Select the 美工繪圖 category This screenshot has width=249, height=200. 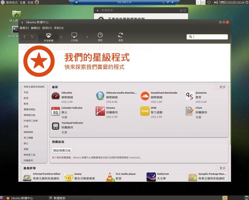pos(28,138)
